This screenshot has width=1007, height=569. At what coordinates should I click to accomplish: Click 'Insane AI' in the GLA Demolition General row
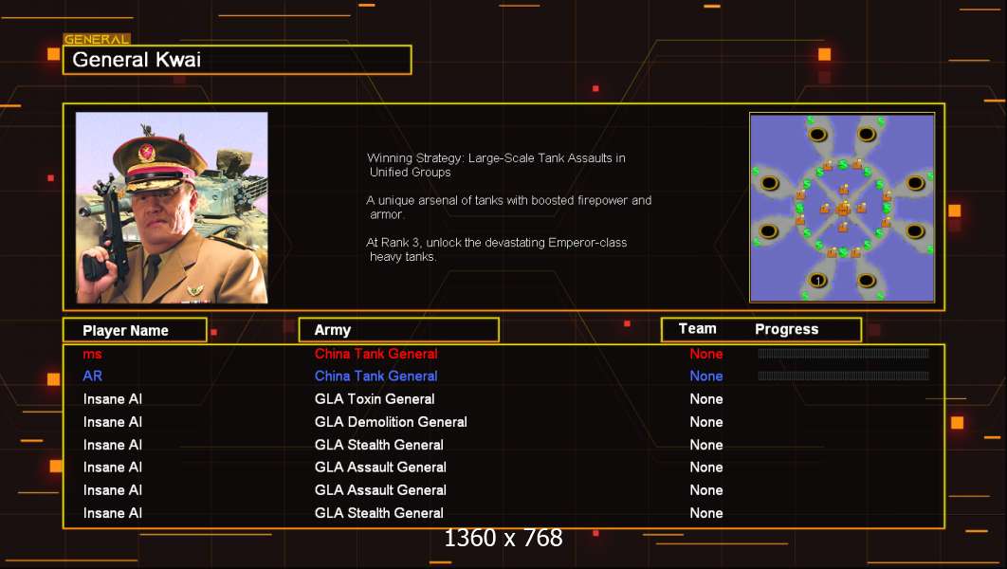click(x=113, y=422)
